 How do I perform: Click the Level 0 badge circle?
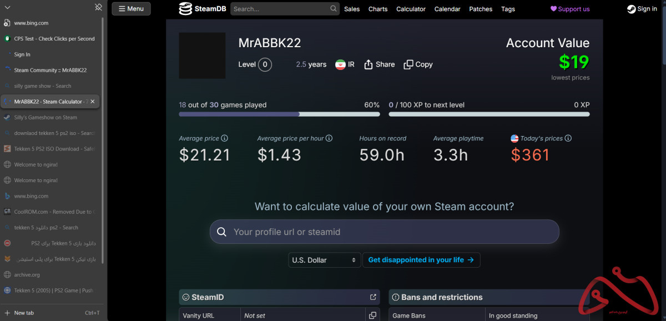tap(265, 64)
